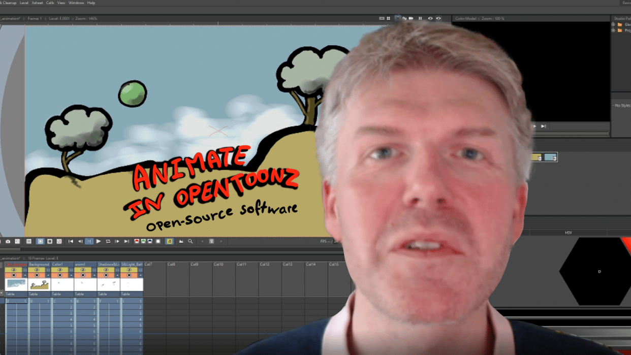Open the histogram from viewer bar
This screenshot has width=631, height=355.
pyautogui.click(x=181, y=241)
